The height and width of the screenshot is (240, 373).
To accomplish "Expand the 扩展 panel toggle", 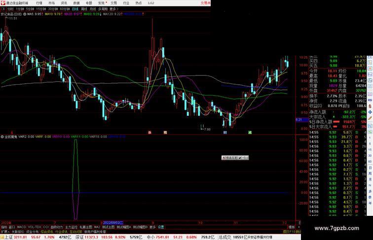I will tap(5, 232).
